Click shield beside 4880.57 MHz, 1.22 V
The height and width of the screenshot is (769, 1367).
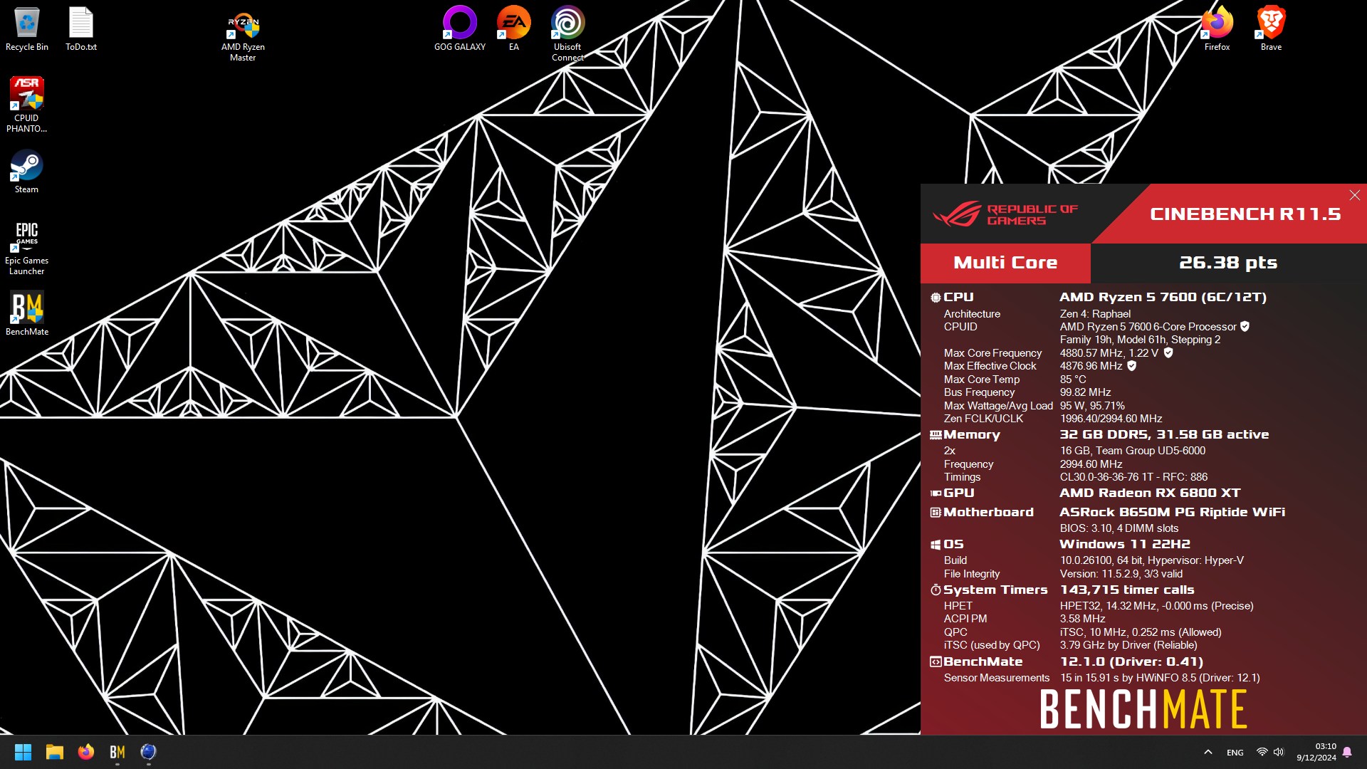pyautogui.click(x=1168, y=352)
